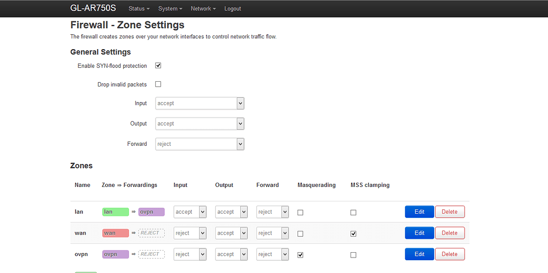
Task: Open the Network menu
Action: point(203,9)
